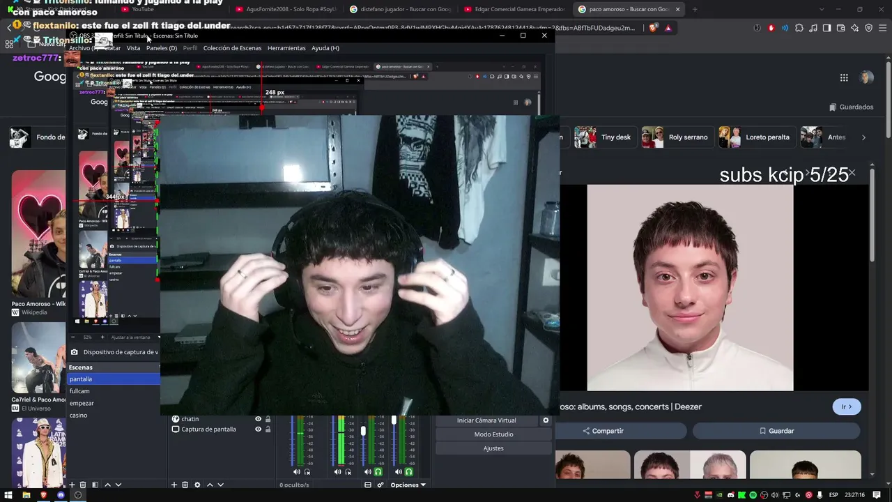This screenshot has height=502, width=892.
Task: Toggle lock on Captura de pantalla source
Action: pos(268,429)
